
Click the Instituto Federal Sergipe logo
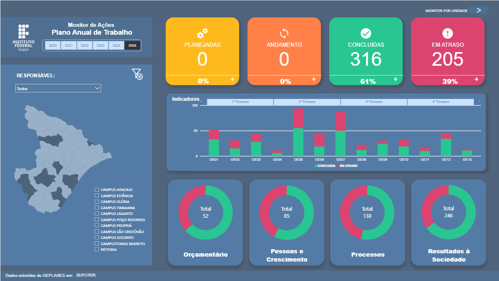point(24,37)
